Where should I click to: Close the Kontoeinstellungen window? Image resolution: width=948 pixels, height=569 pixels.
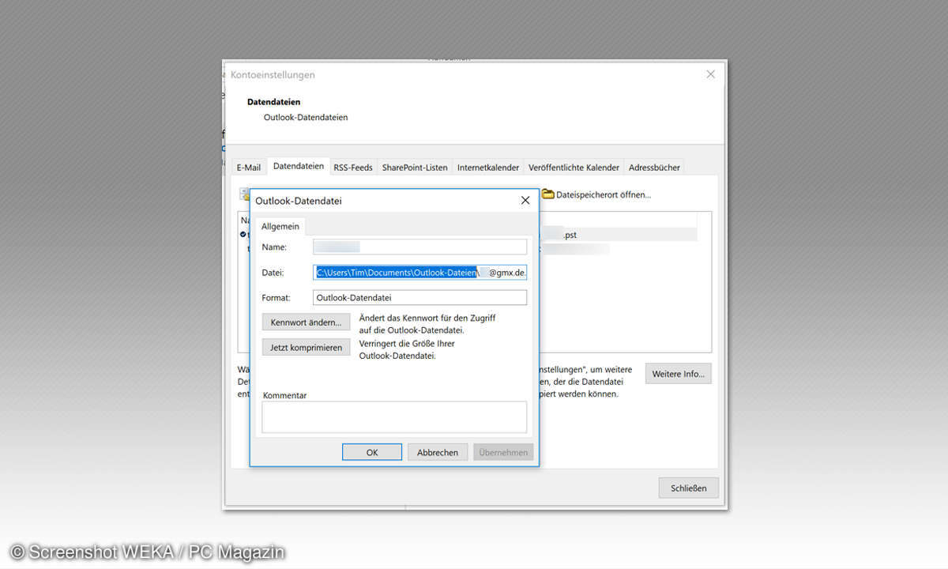tap(710, 74)
